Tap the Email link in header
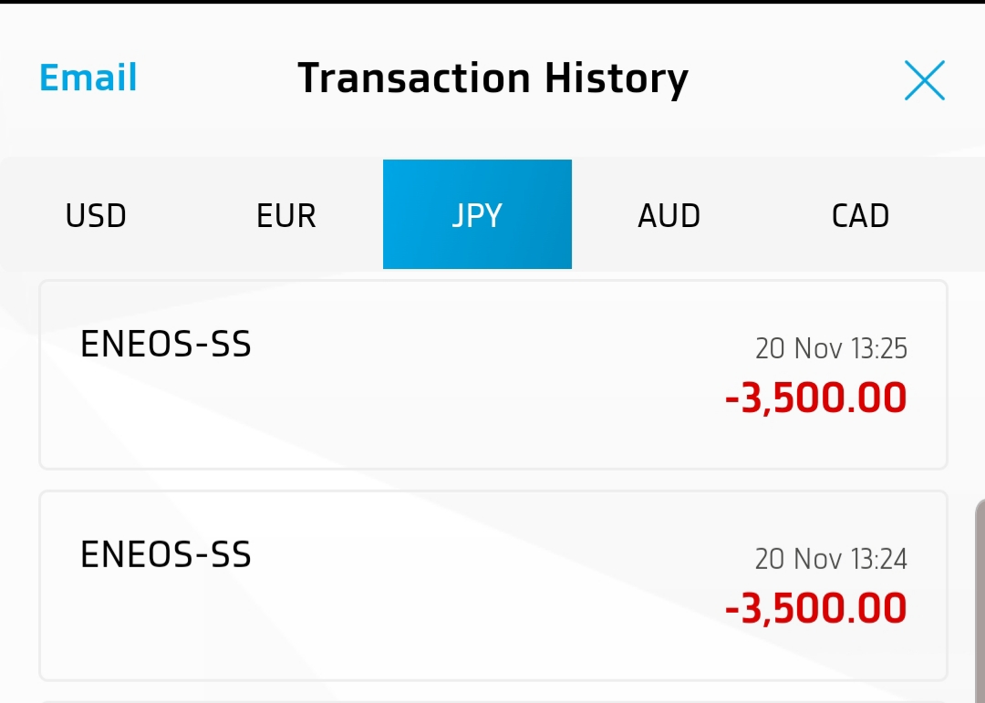The image size is (985, 703). [x=88, y=78]
